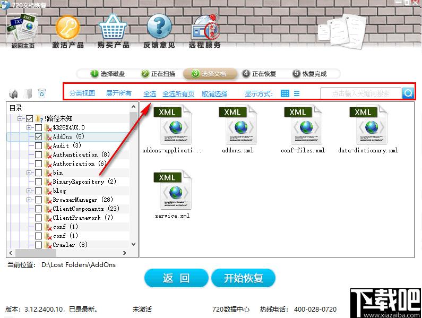Viewport: 422px width, 318px height.
Task: Click step 1 选择磁盘
Action: click(108, 73)
